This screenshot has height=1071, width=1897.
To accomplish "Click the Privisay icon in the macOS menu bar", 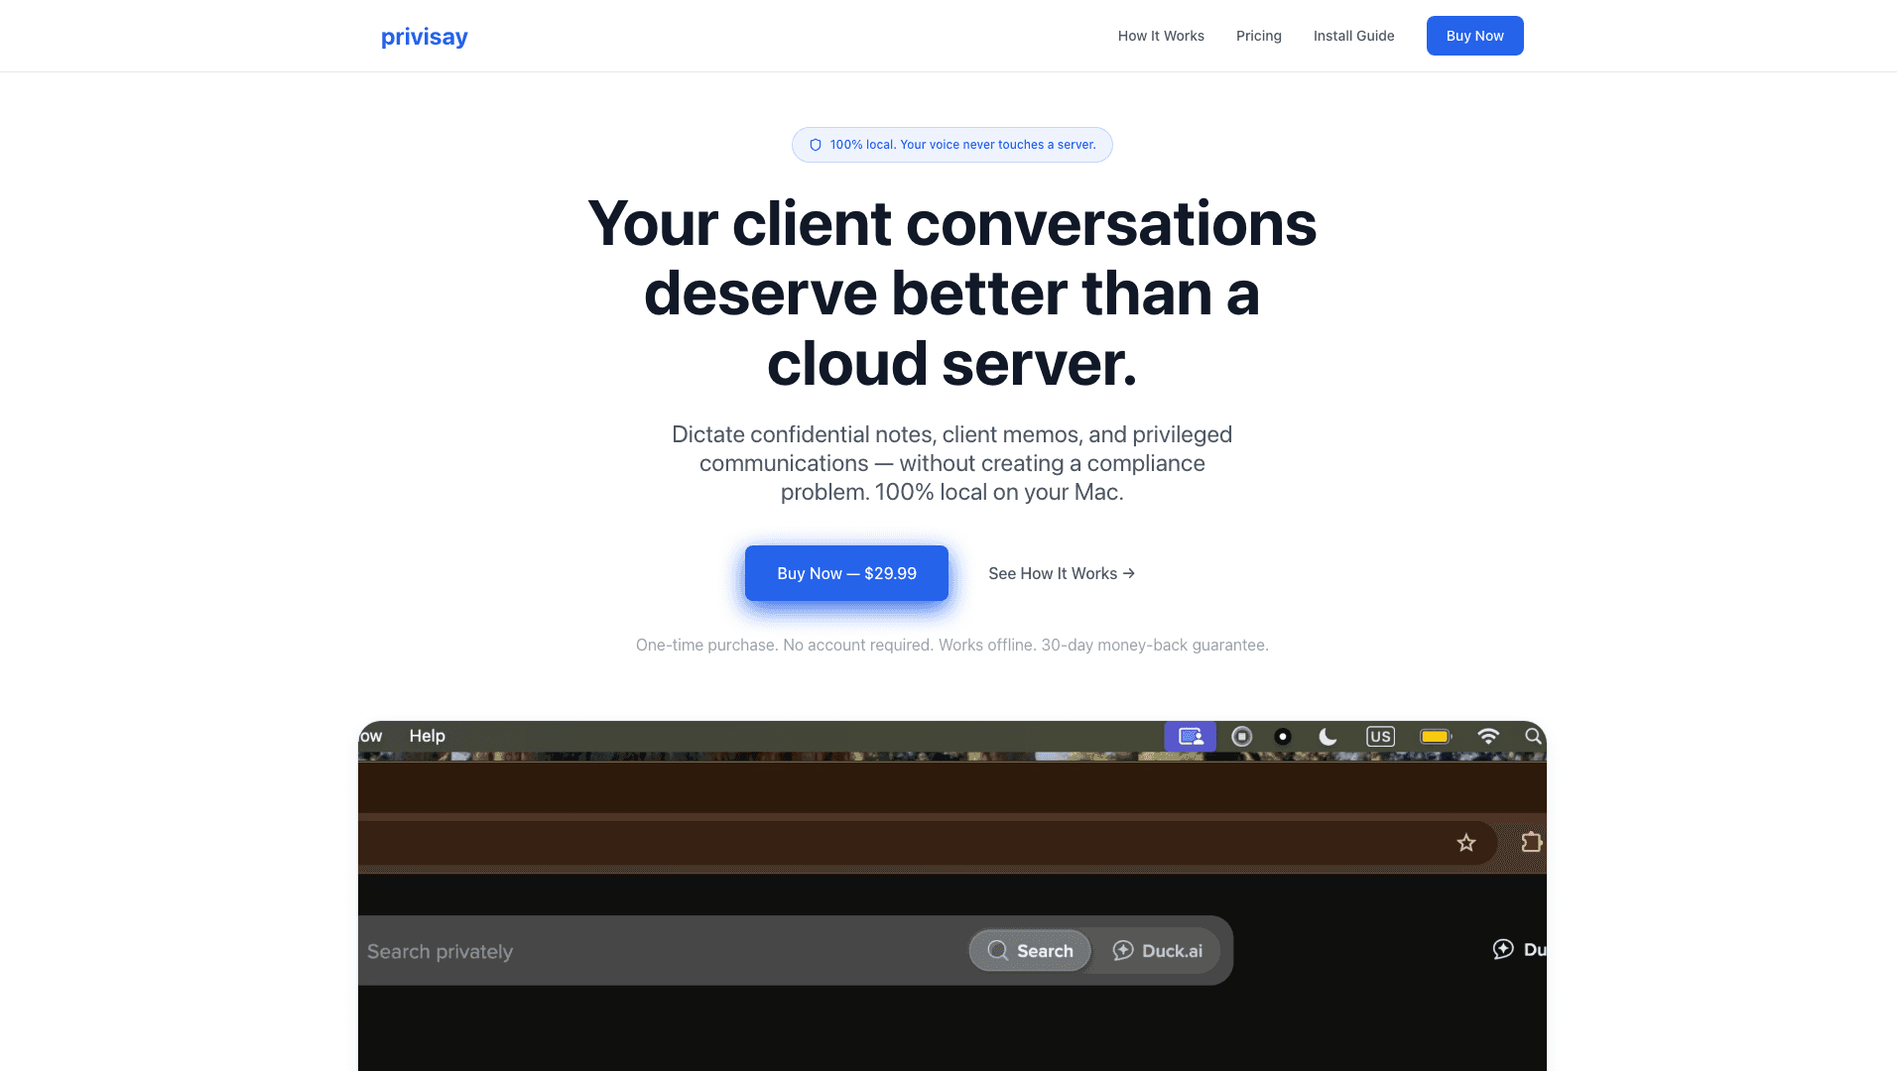I will (1189, 736).
